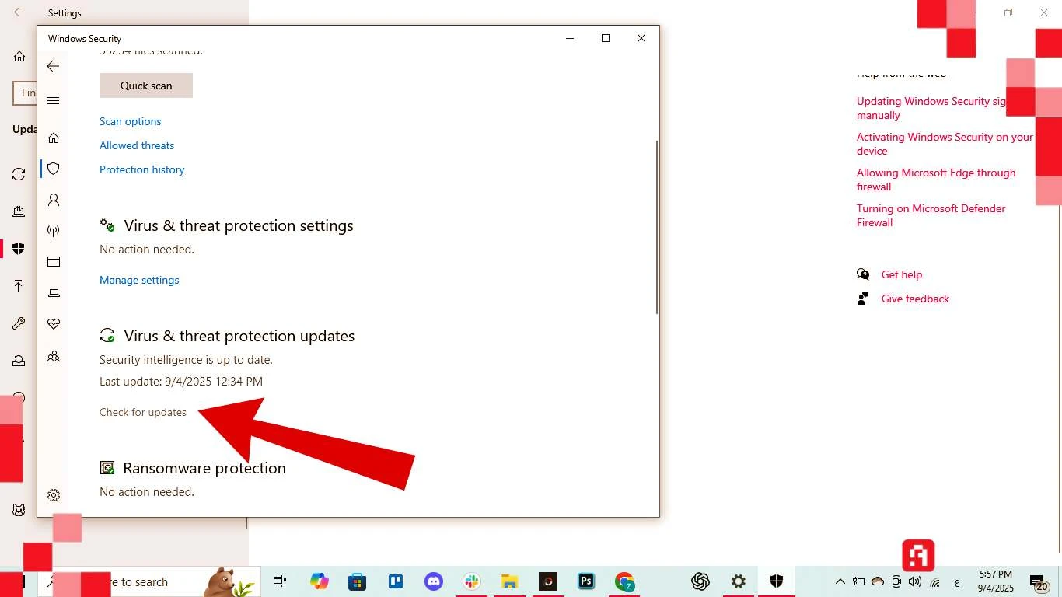Open Trello from the taskbar
Screen dimensions: 1062x597
395,581
